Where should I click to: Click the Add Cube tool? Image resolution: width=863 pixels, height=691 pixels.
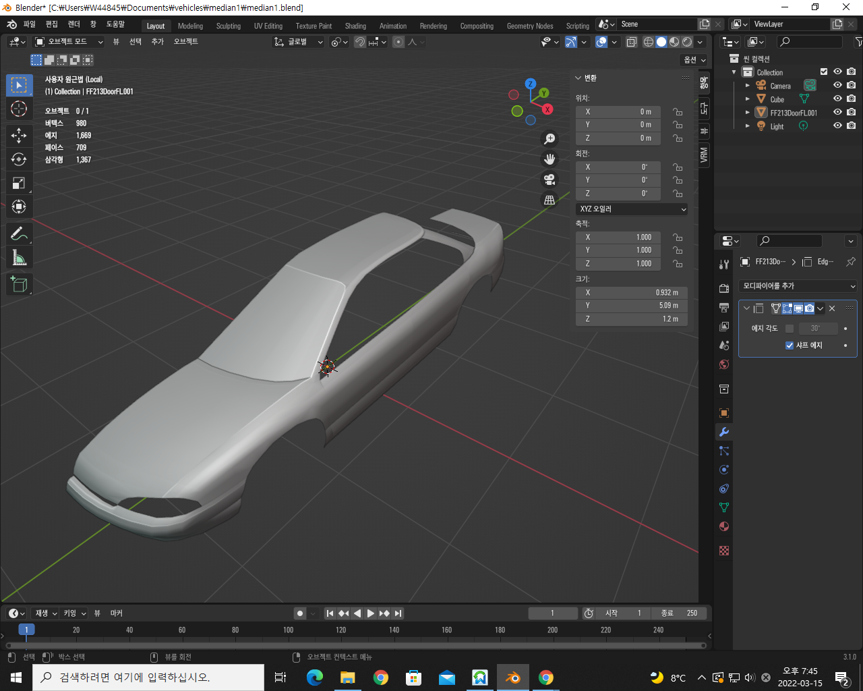[x=19, y=285]
